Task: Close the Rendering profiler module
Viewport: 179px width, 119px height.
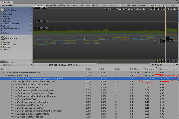Action: tap(31, 36)
